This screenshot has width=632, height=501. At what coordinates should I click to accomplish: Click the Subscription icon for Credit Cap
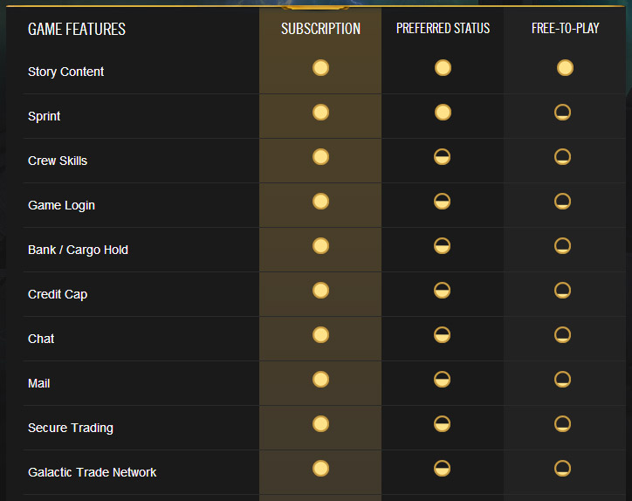tap(320, 291)
